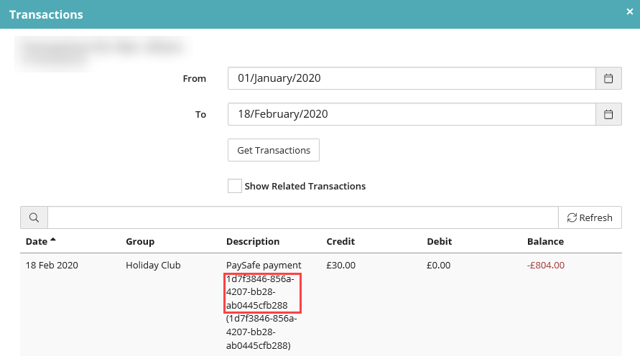Click the search magnifier icon
This screenshot has height=356, width=640.
click(34, 217)
